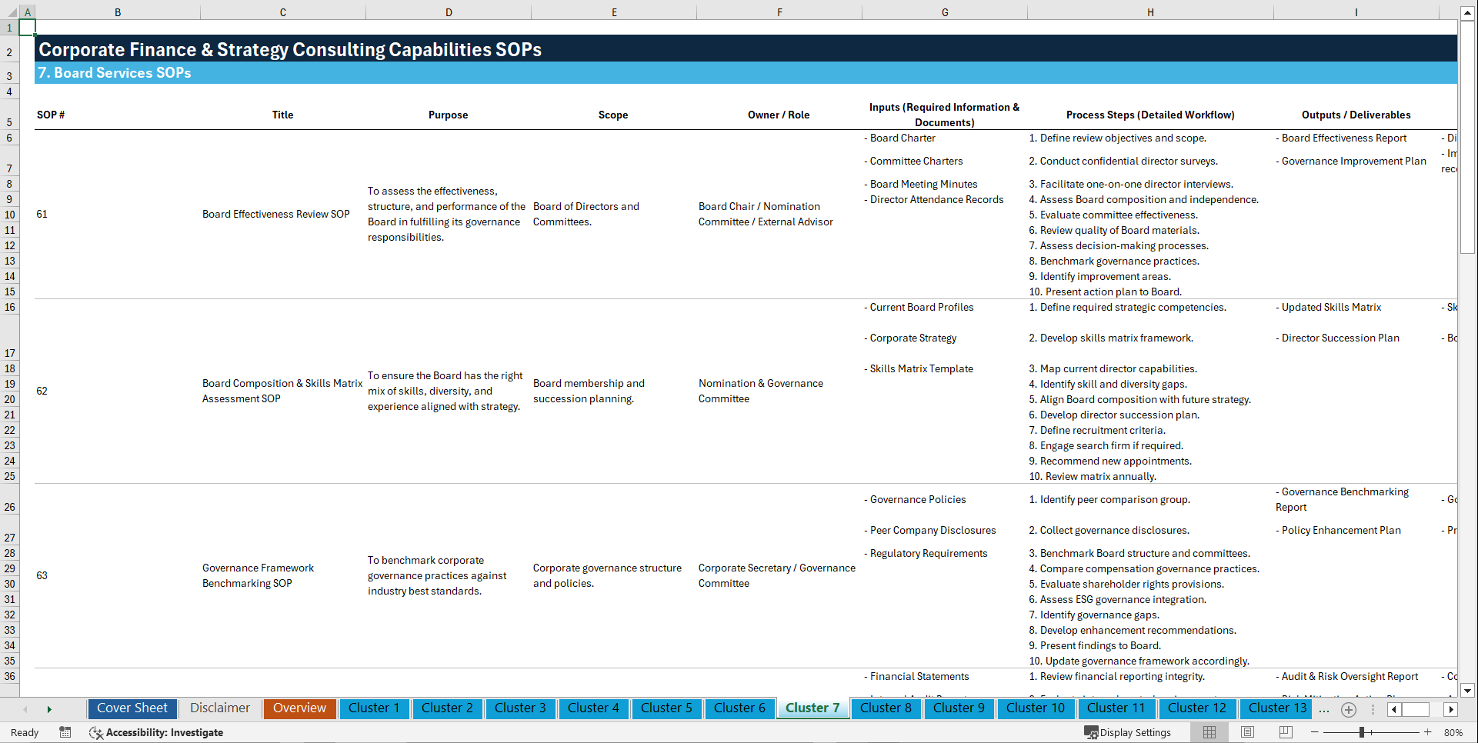Click the next-sheet navigation arrow
Screen dimensions: 1478x743
[49, 709]
